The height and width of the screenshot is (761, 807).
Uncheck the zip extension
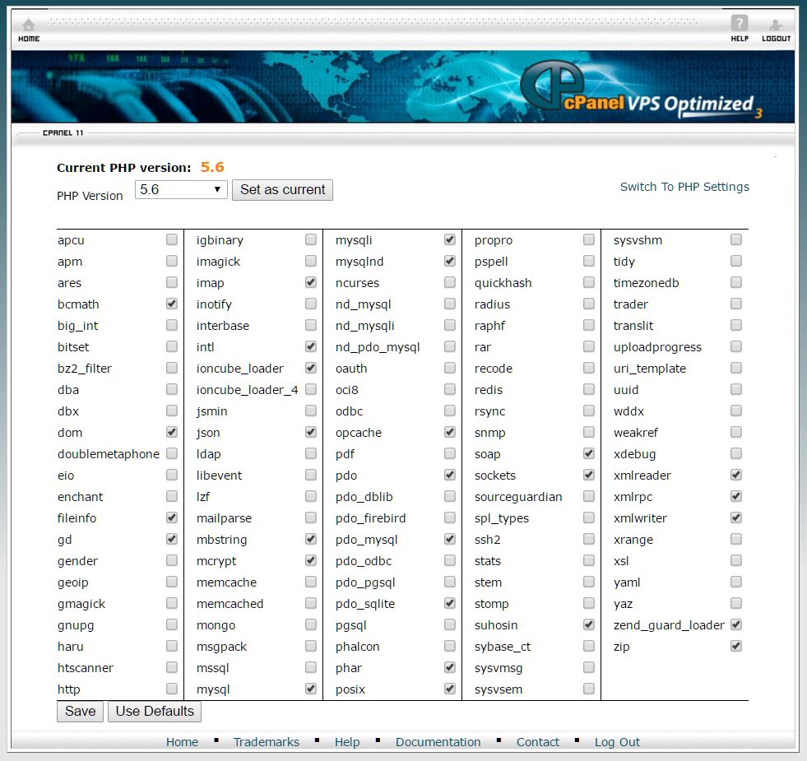click(x=736, y=646)
